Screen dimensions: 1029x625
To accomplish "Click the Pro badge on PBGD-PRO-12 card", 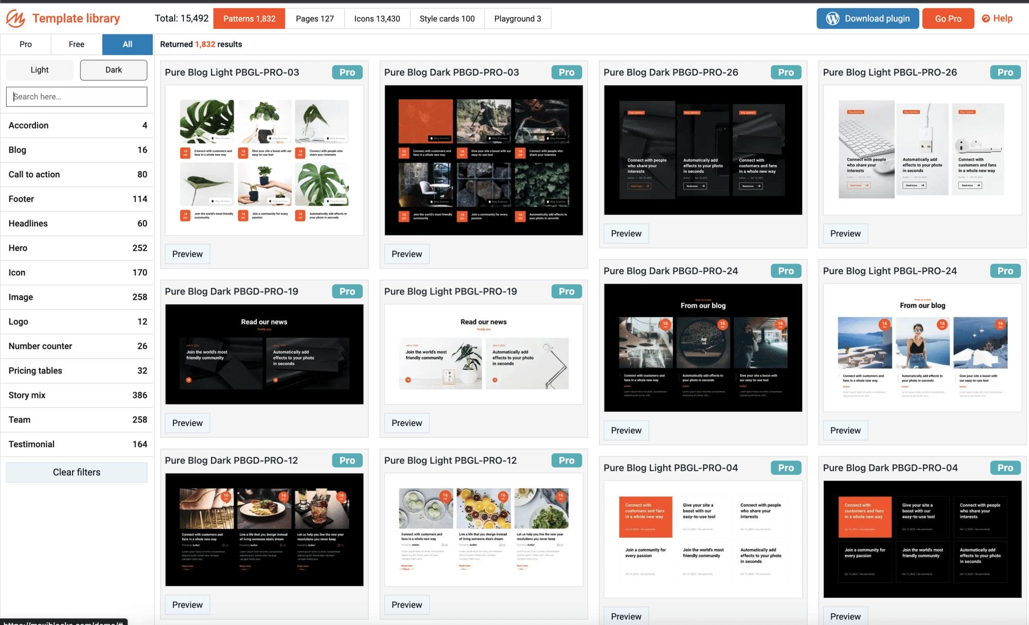I will pos(347,461).
